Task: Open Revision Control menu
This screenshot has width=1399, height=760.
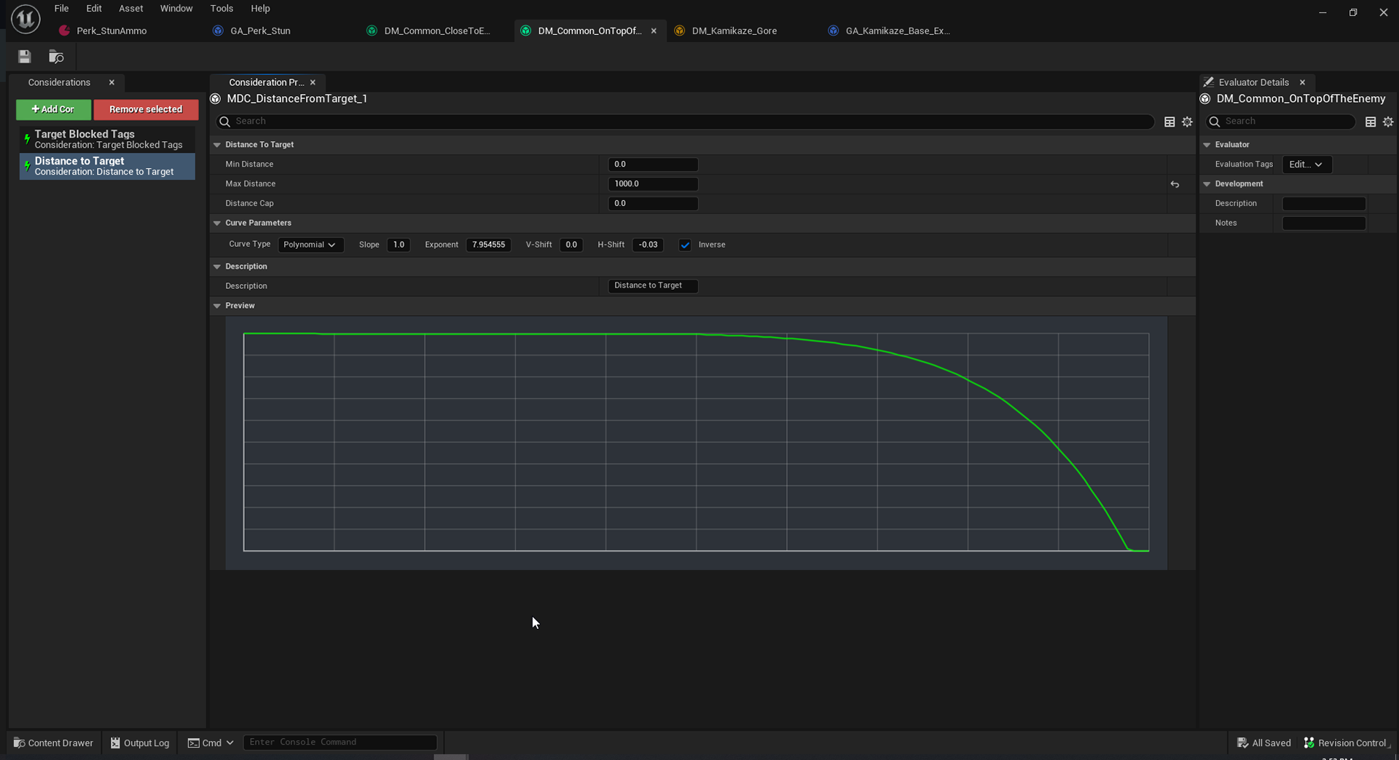Action: tap(1345, 743)
